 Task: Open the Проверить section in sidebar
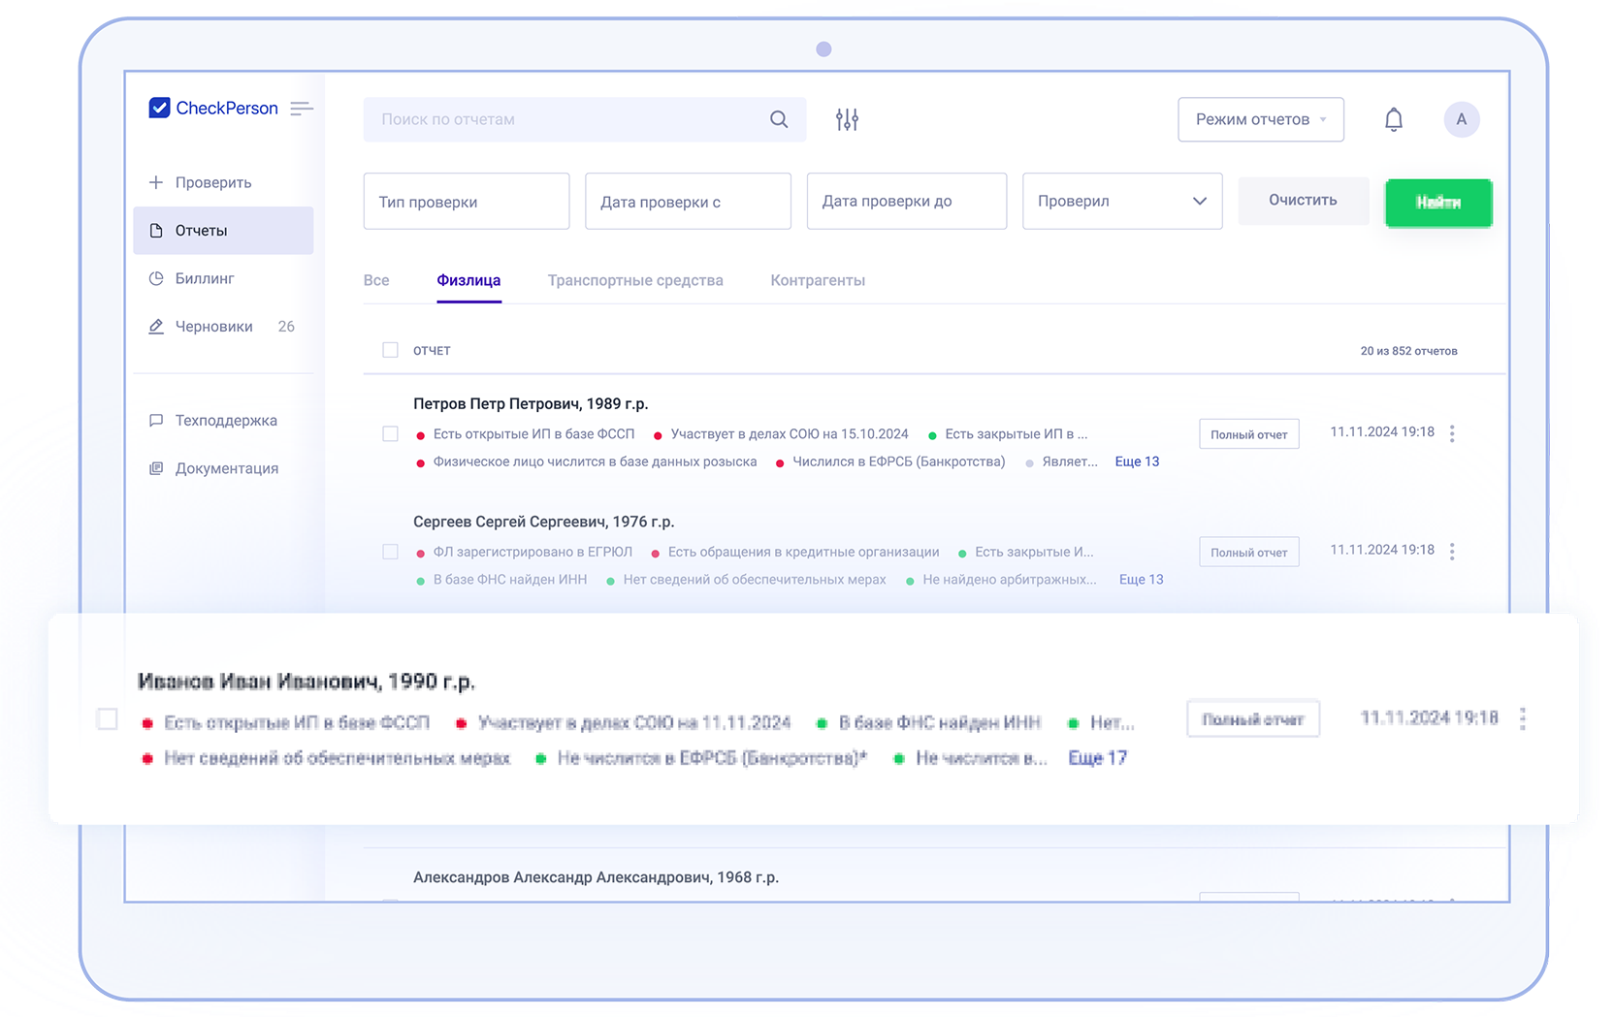click(x=212, y=181)
